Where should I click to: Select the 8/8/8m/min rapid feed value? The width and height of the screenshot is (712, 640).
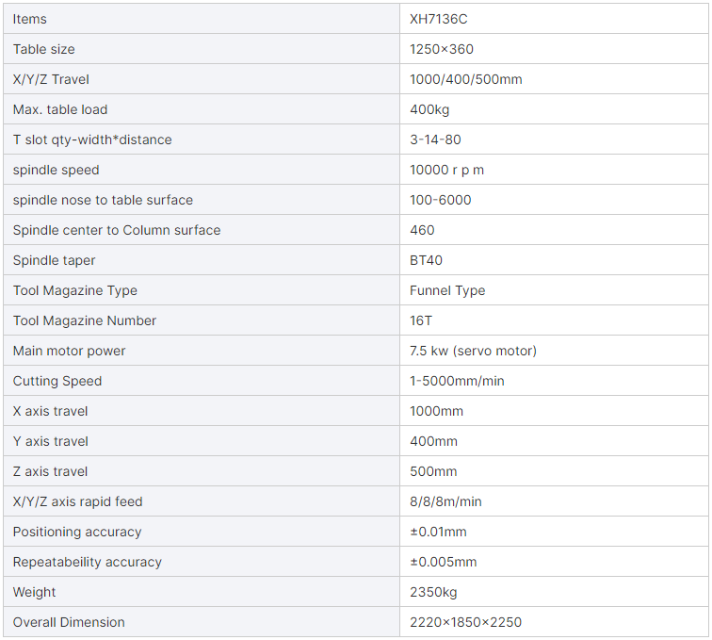[445, 501]
